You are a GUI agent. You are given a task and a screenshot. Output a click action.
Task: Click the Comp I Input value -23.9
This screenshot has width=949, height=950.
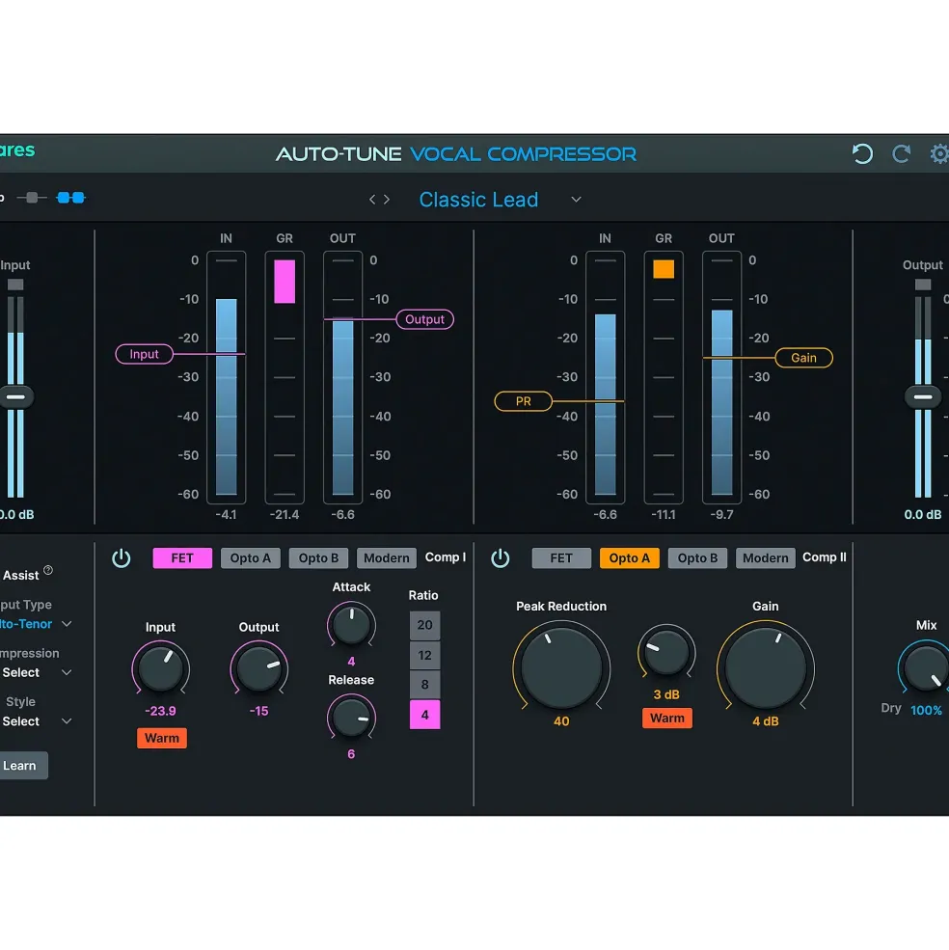pyautogui.click(x=161, y=711)
